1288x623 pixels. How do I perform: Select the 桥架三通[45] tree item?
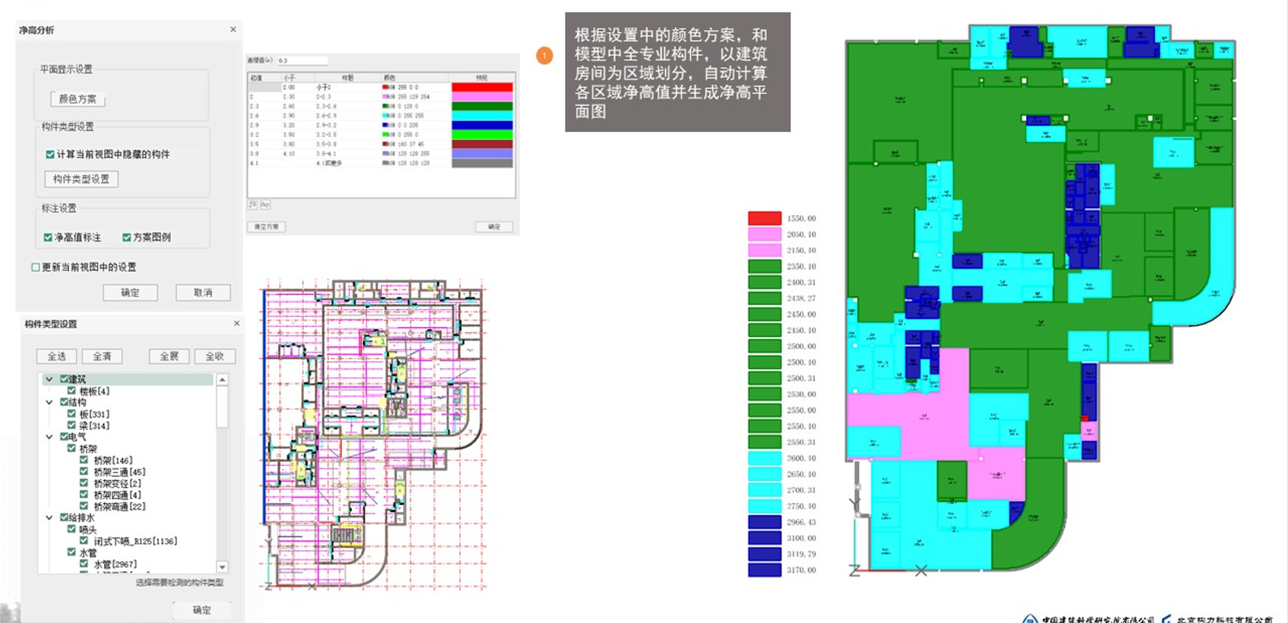click(119, 472)
